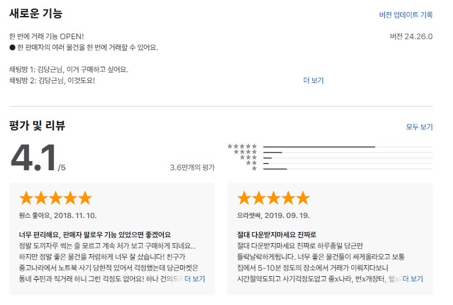
Task: Click the four-star rating distribution bar
Action: tap(348, 152)
